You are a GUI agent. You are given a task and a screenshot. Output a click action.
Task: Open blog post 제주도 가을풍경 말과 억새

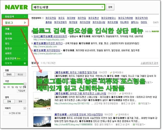(76, 72)
